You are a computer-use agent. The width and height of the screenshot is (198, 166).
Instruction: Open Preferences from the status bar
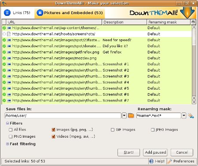point(181,161)
